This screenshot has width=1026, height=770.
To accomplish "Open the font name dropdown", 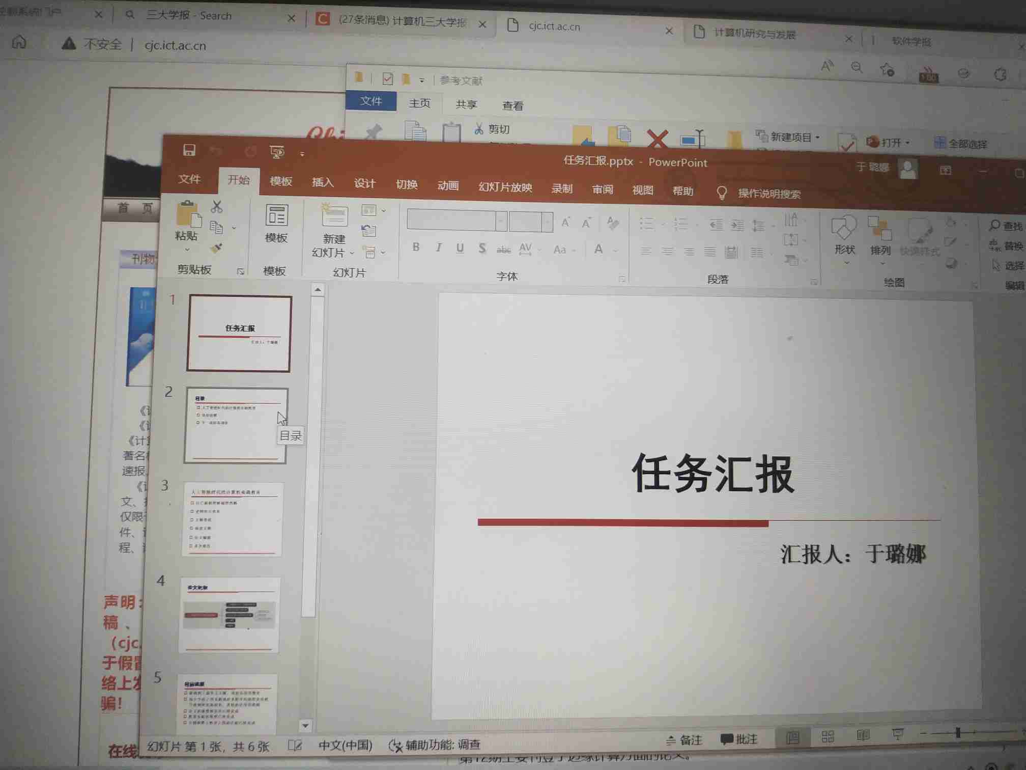I will (x=501, y=221).
